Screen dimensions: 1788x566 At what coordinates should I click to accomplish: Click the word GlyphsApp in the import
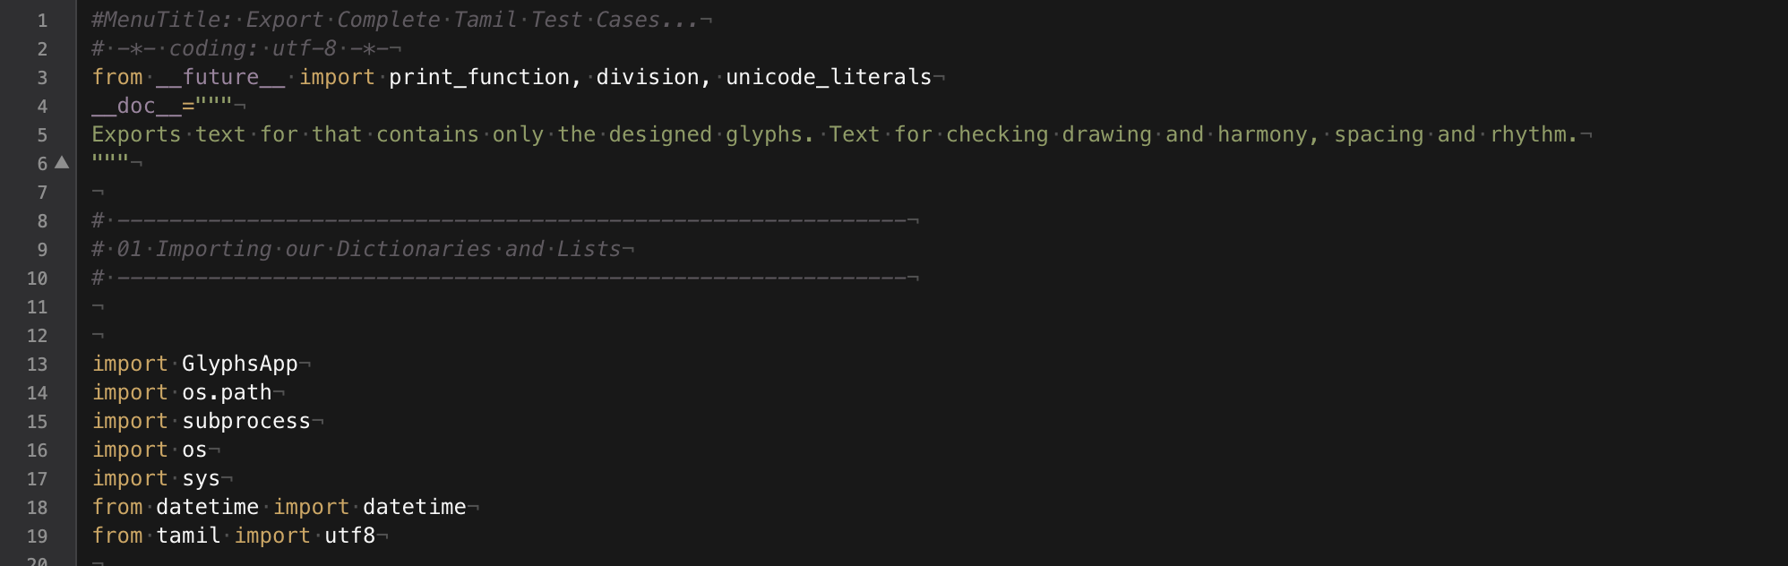click(x=239, y=364)
